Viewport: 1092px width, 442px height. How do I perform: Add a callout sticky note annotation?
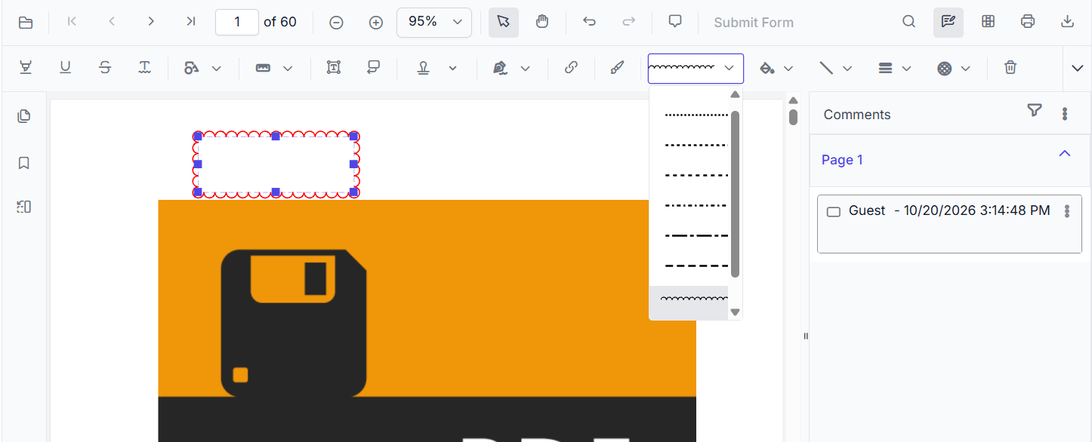click(373, 68)
